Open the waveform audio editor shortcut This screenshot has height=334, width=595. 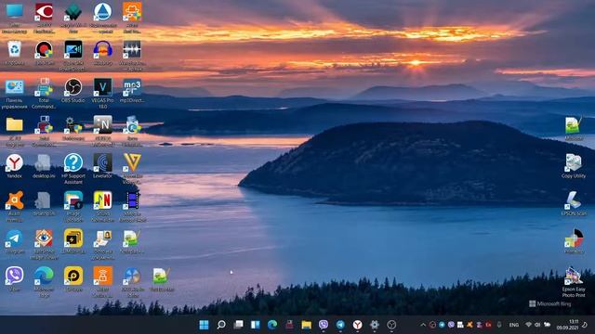(x=132, y=49)
